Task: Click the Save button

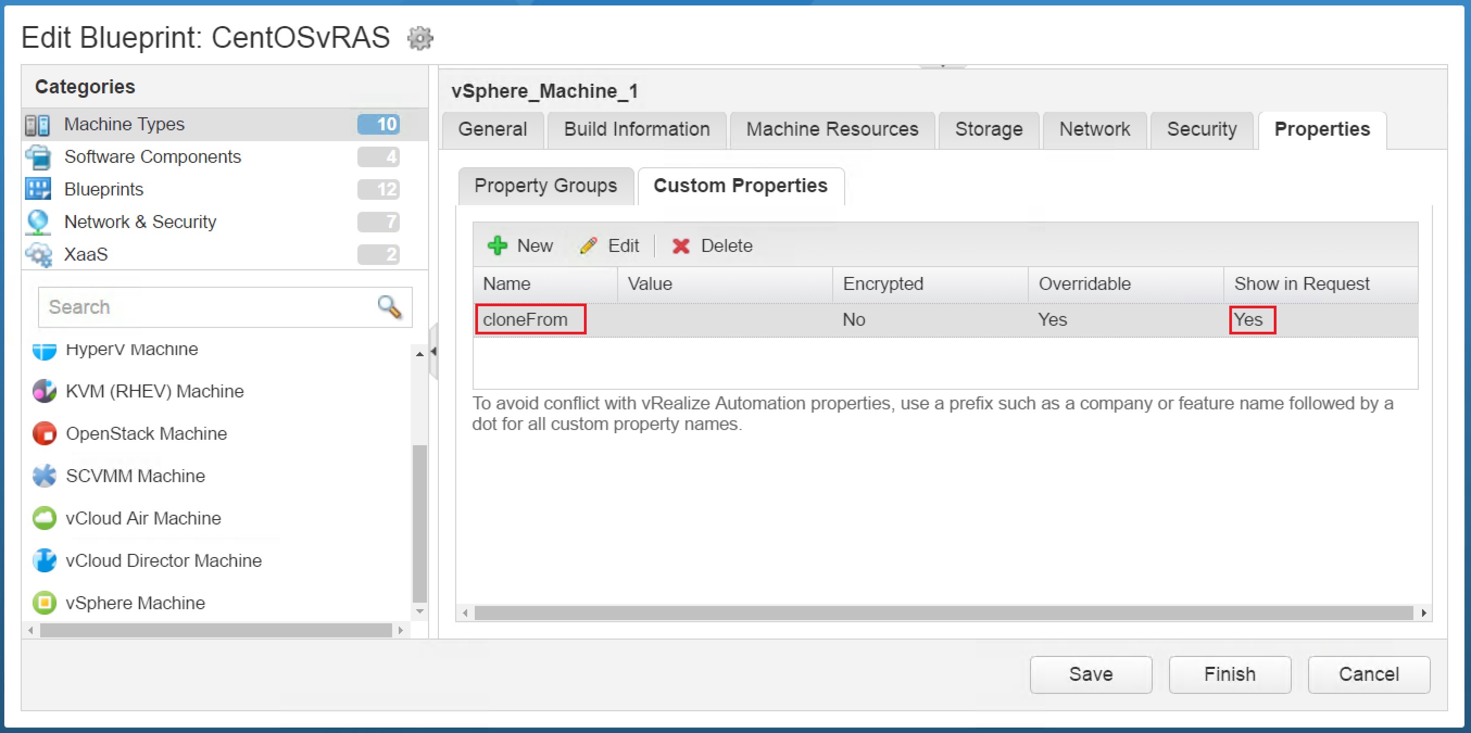Action: 1091,674
